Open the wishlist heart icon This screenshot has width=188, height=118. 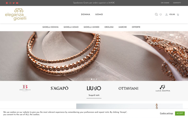click(161, 15)
